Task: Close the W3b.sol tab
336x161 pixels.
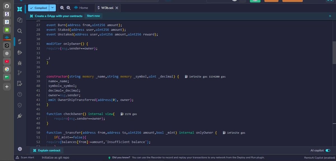Action: (x=117, y=8)
